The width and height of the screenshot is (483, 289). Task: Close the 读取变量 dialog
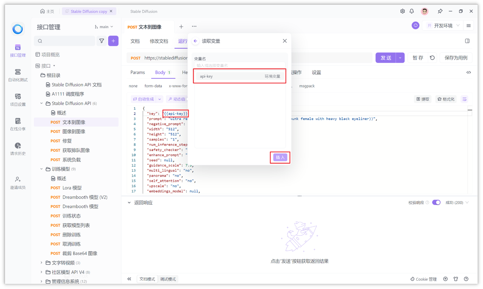tap(285, 41)
